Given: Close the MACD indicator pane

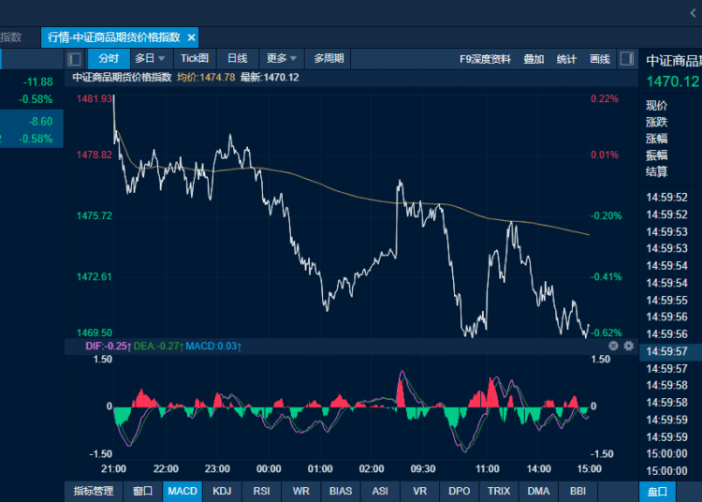Looking at the screenshot, I should click(613, 346).
